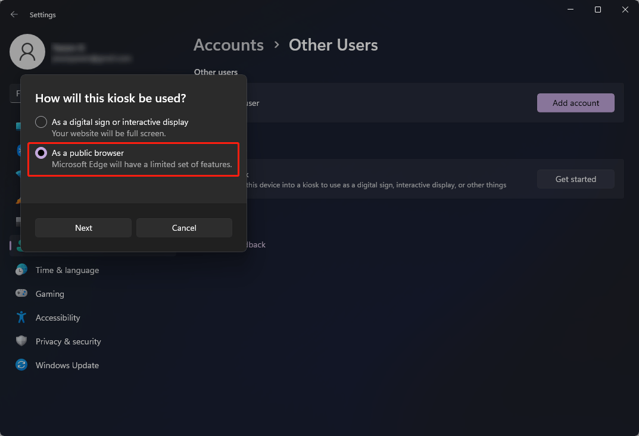This screenshot has height=436, width=639.
Task: Open Privacy & security settings
Action: tap(68, 341)
